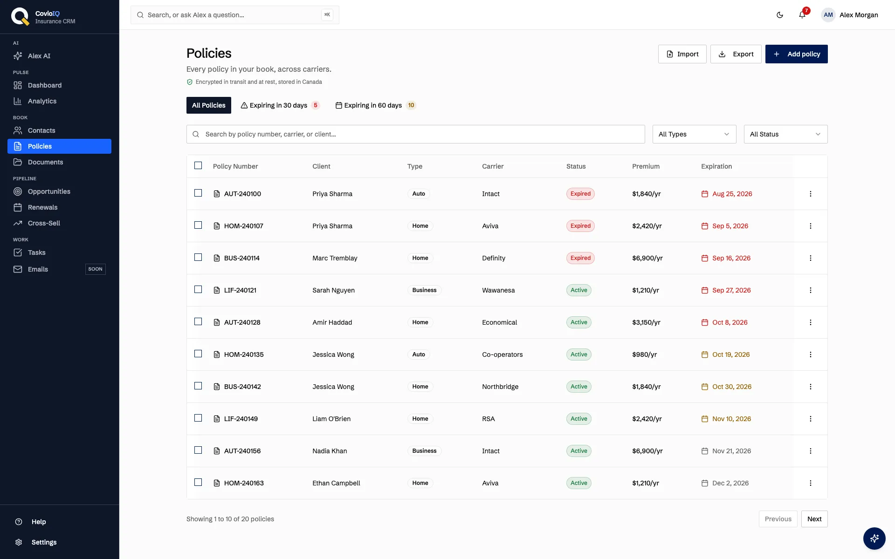Open Cross-Sell in sidebar
Viewport: 895px width, 559px height.
coord(59,223)
